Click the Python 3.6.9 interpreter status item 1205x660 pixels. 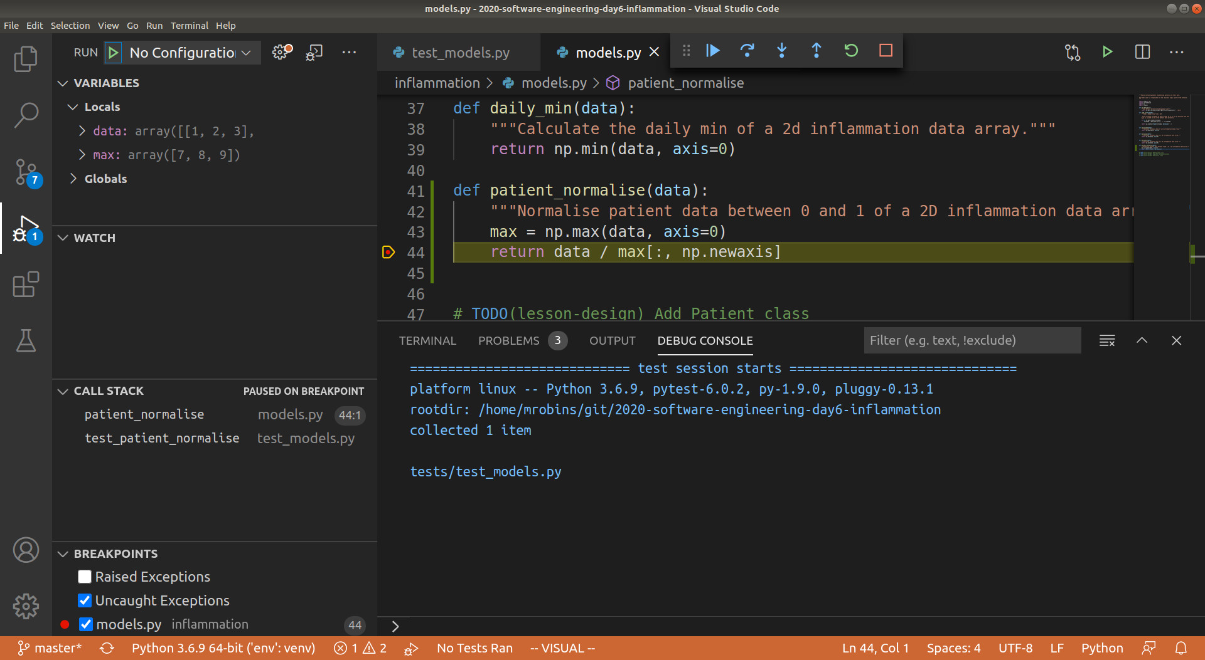click(222, 648)
